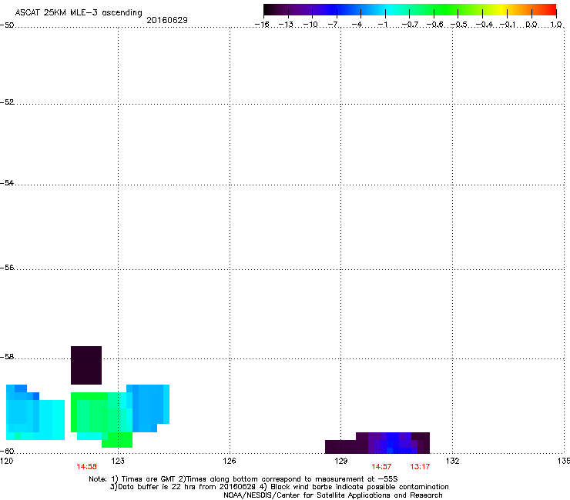
Task: Click the '-56' latitude axis label
Action: pos(7,268)
